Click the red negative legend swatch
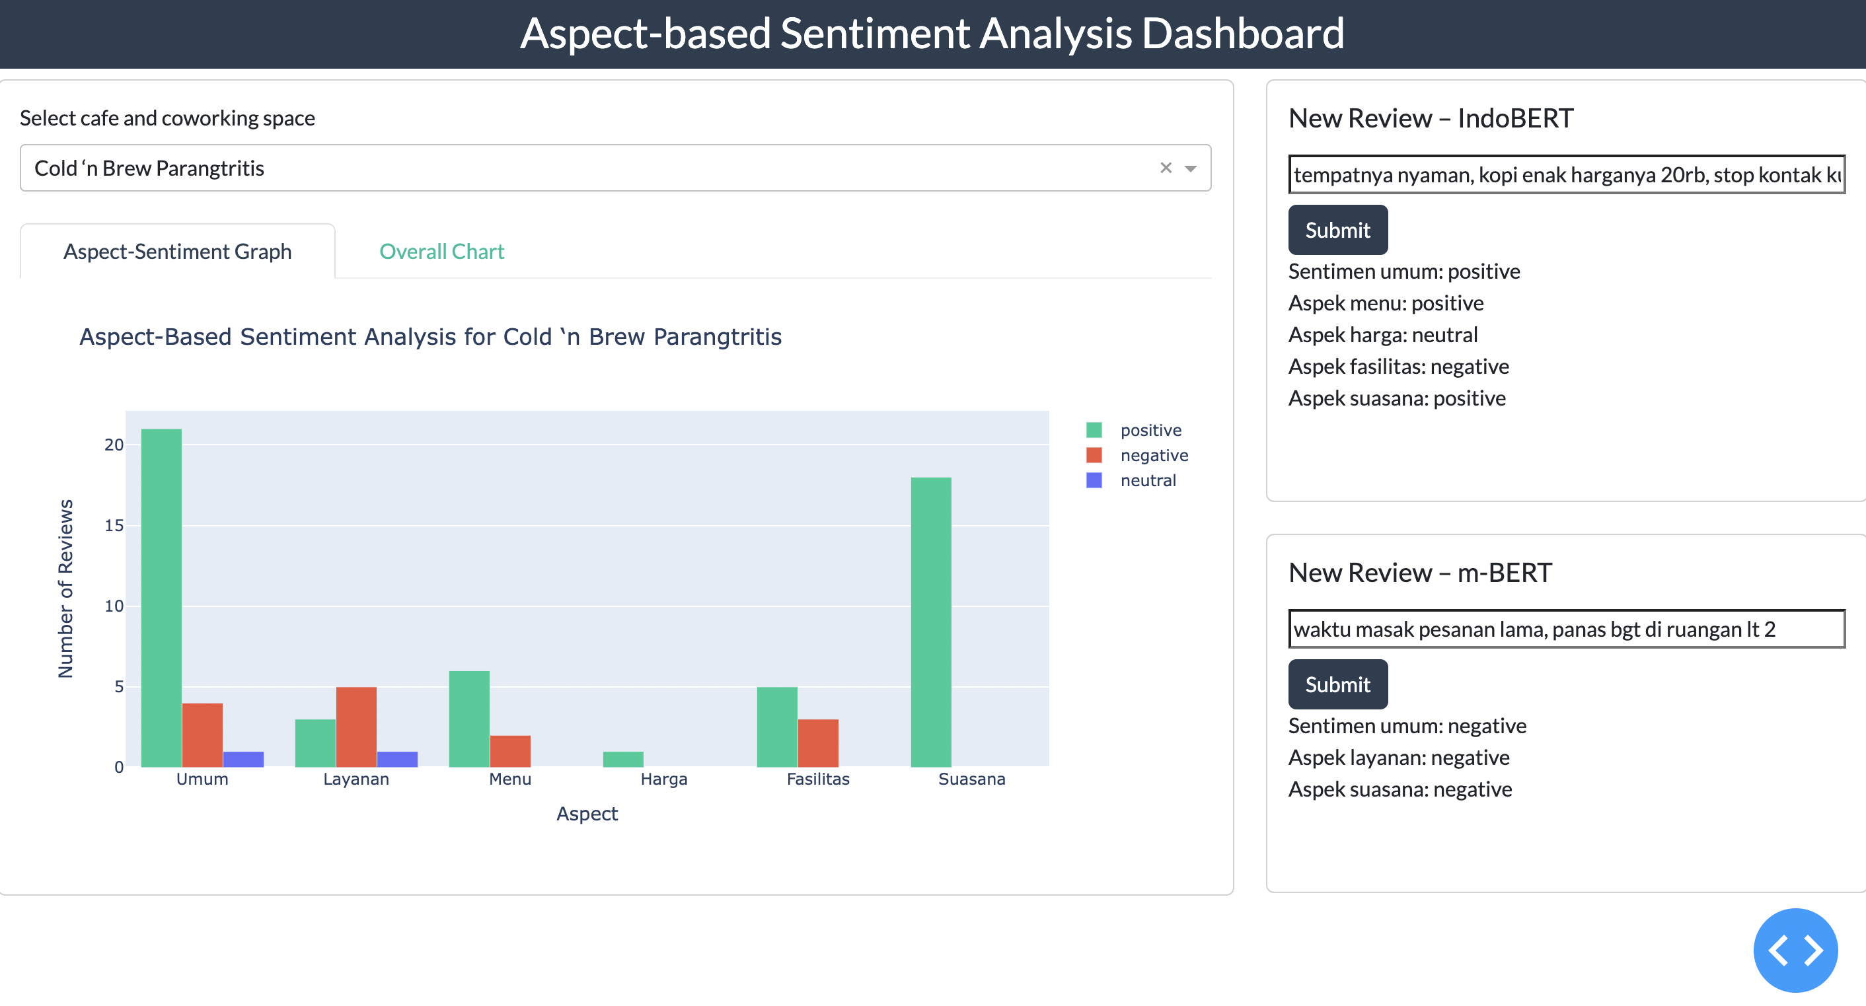The height and width of the screenshot is (1006, 1866). pos(1094,455)
